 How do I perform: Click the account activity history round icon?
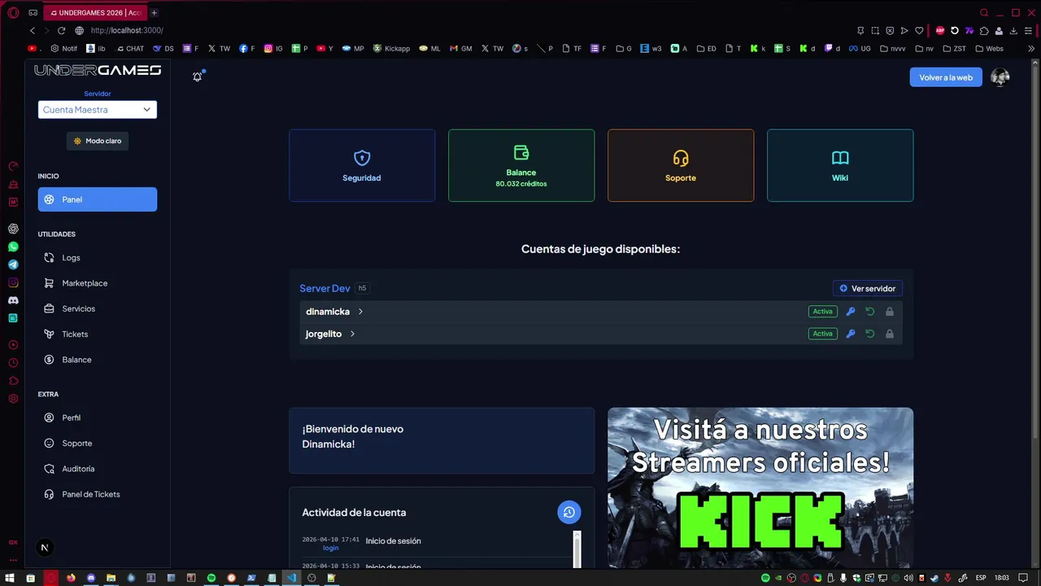coord(569,512)
